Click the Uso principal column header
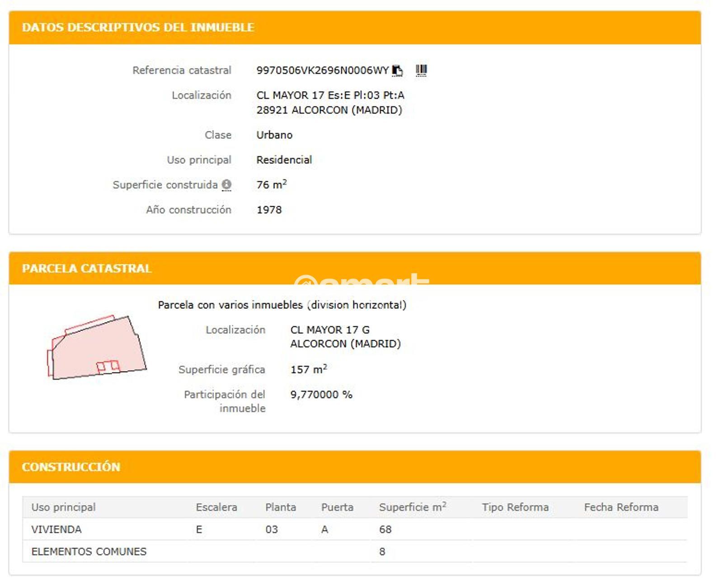Viewport: 723px width, 582px height. pos(63,507)
